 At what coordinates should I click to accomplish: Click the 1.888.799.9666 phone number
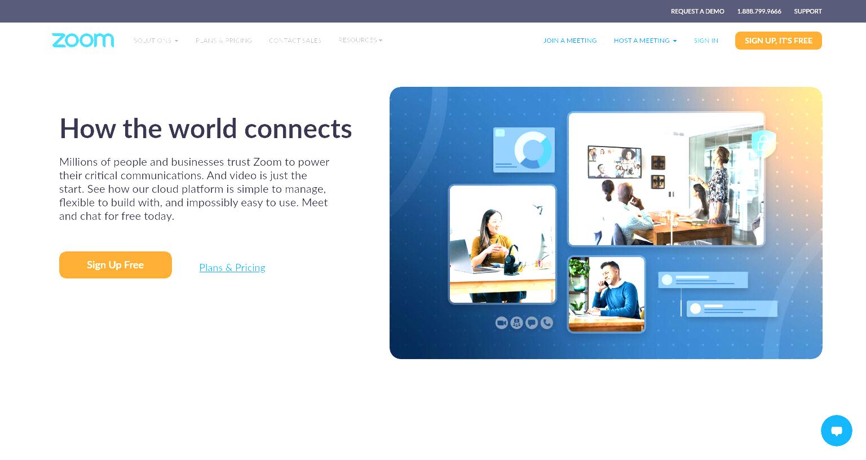(x=759, y=11)
